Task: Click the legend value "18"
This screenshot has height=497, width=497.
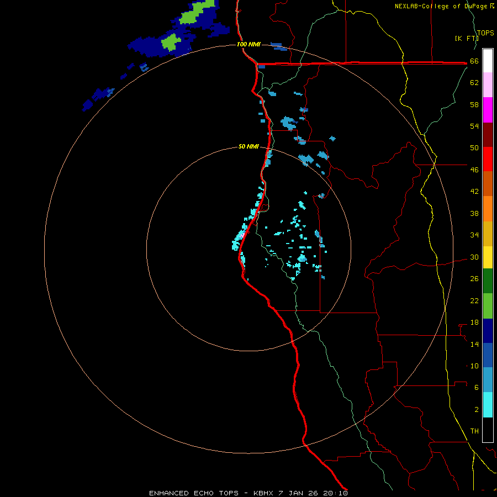Action: (x=474, y=322)
